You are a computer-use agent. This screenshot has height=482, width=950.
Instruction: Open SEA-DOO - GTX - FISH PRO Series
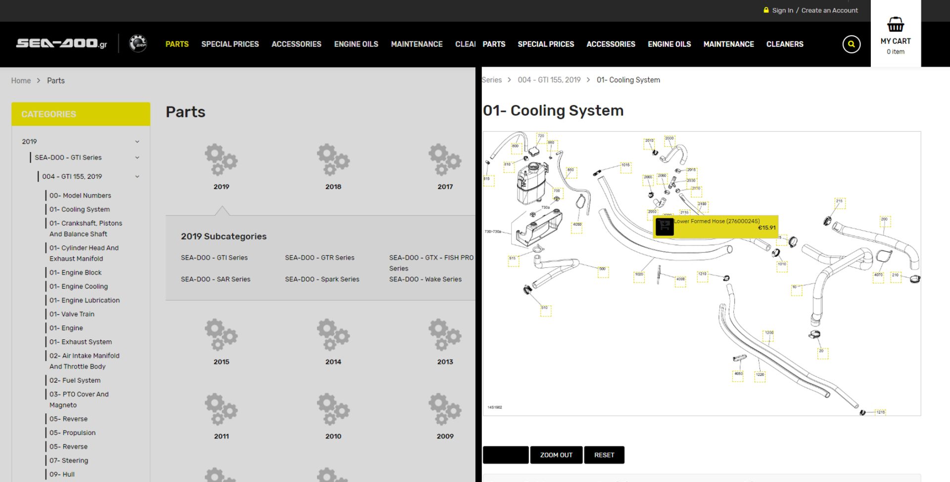point(431,263)
